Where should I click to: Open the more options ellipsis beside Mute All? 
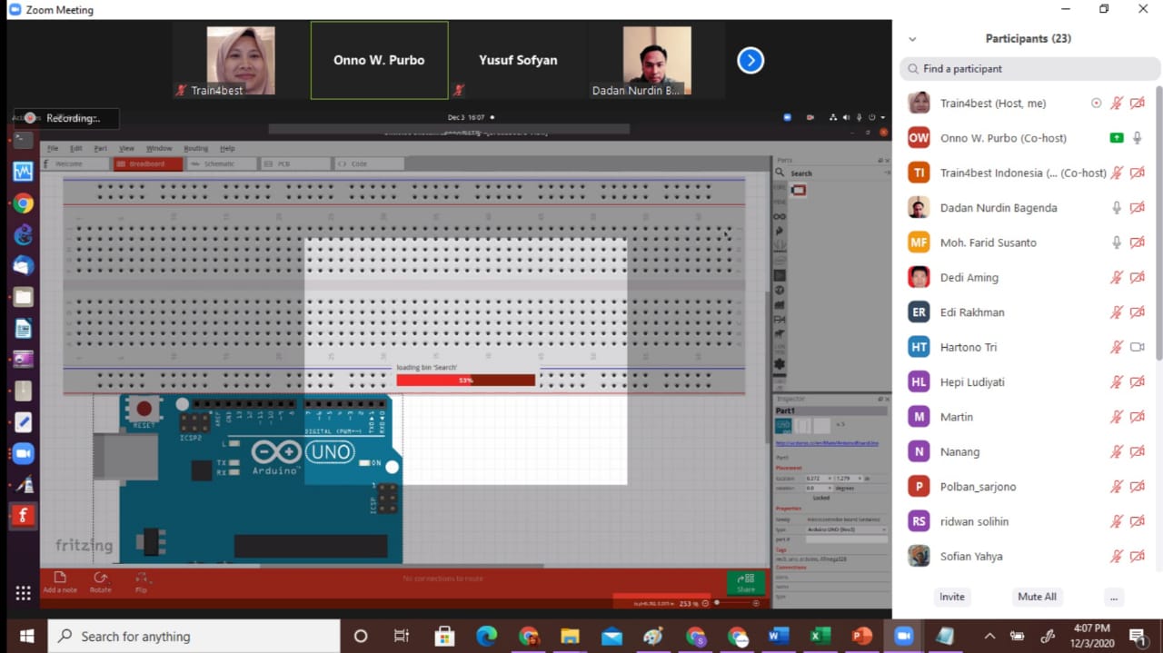click(1113, 597)
